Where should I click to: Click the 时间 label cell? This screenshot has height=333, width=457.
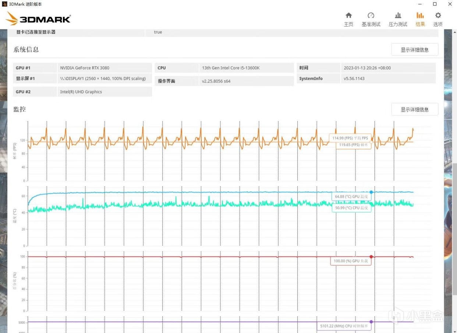(318, 68)
